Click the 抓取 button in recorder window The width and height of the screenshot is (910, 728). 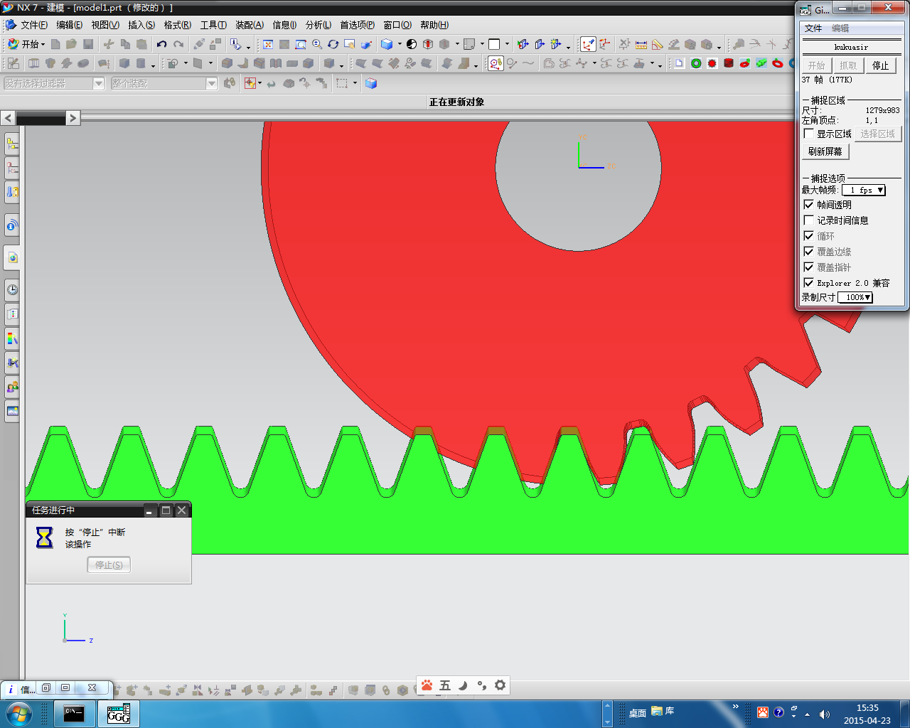point(848,65)
